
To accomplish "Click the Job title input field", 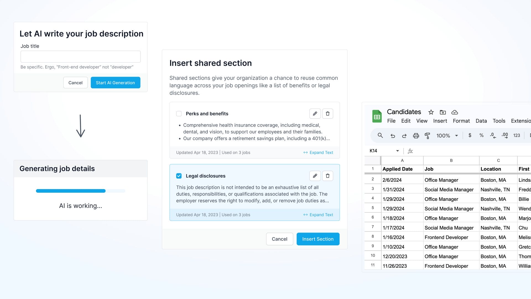I will [80, 56].
